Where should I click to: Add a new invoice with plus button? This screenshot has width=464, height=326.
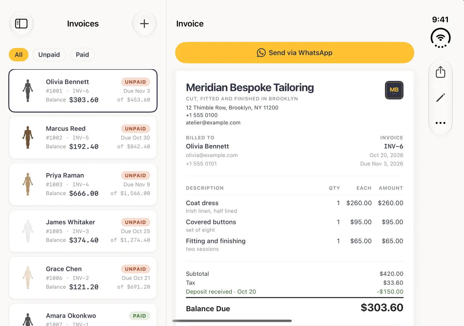(x=144, y=23)
